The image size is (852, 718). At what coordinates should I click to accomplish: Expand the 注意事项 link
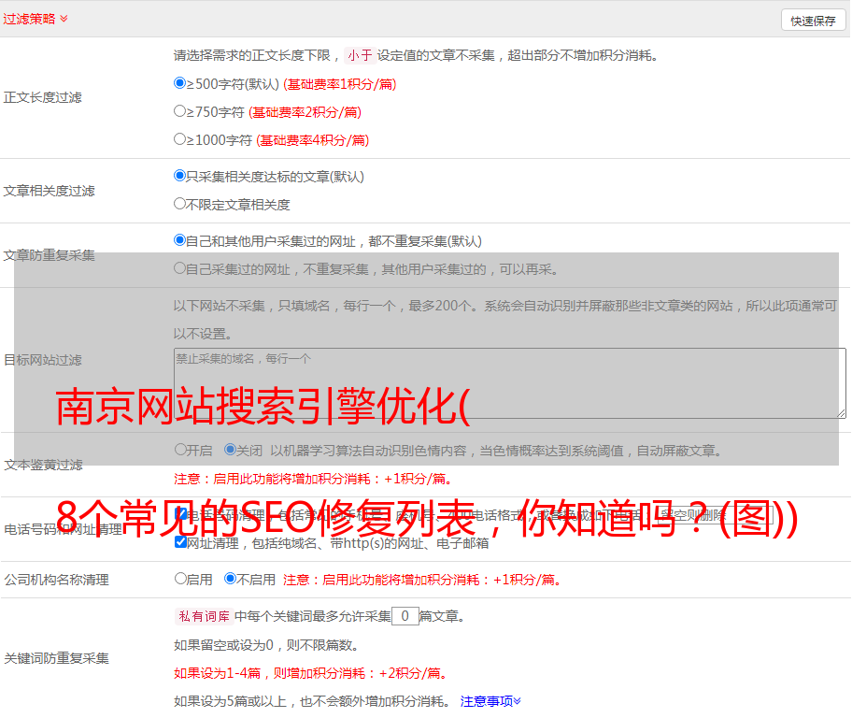pyautogui.click(x=490, y=701)
